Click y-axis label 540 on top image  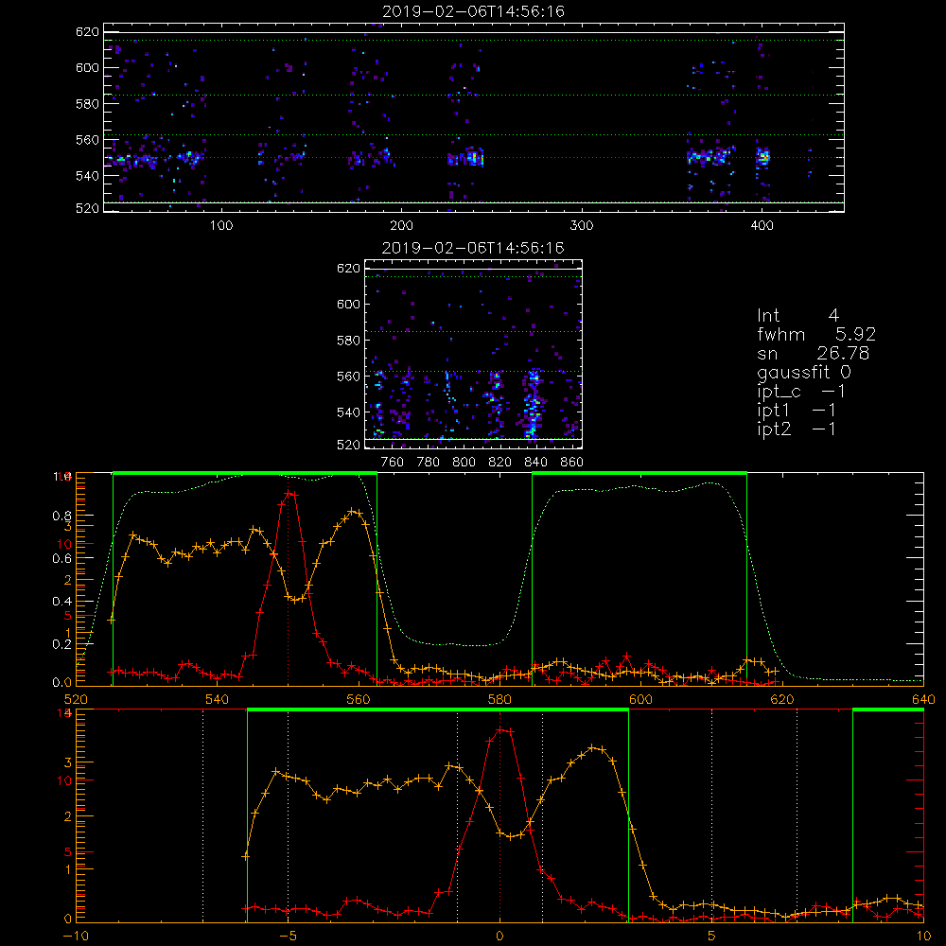pos(87,176)
